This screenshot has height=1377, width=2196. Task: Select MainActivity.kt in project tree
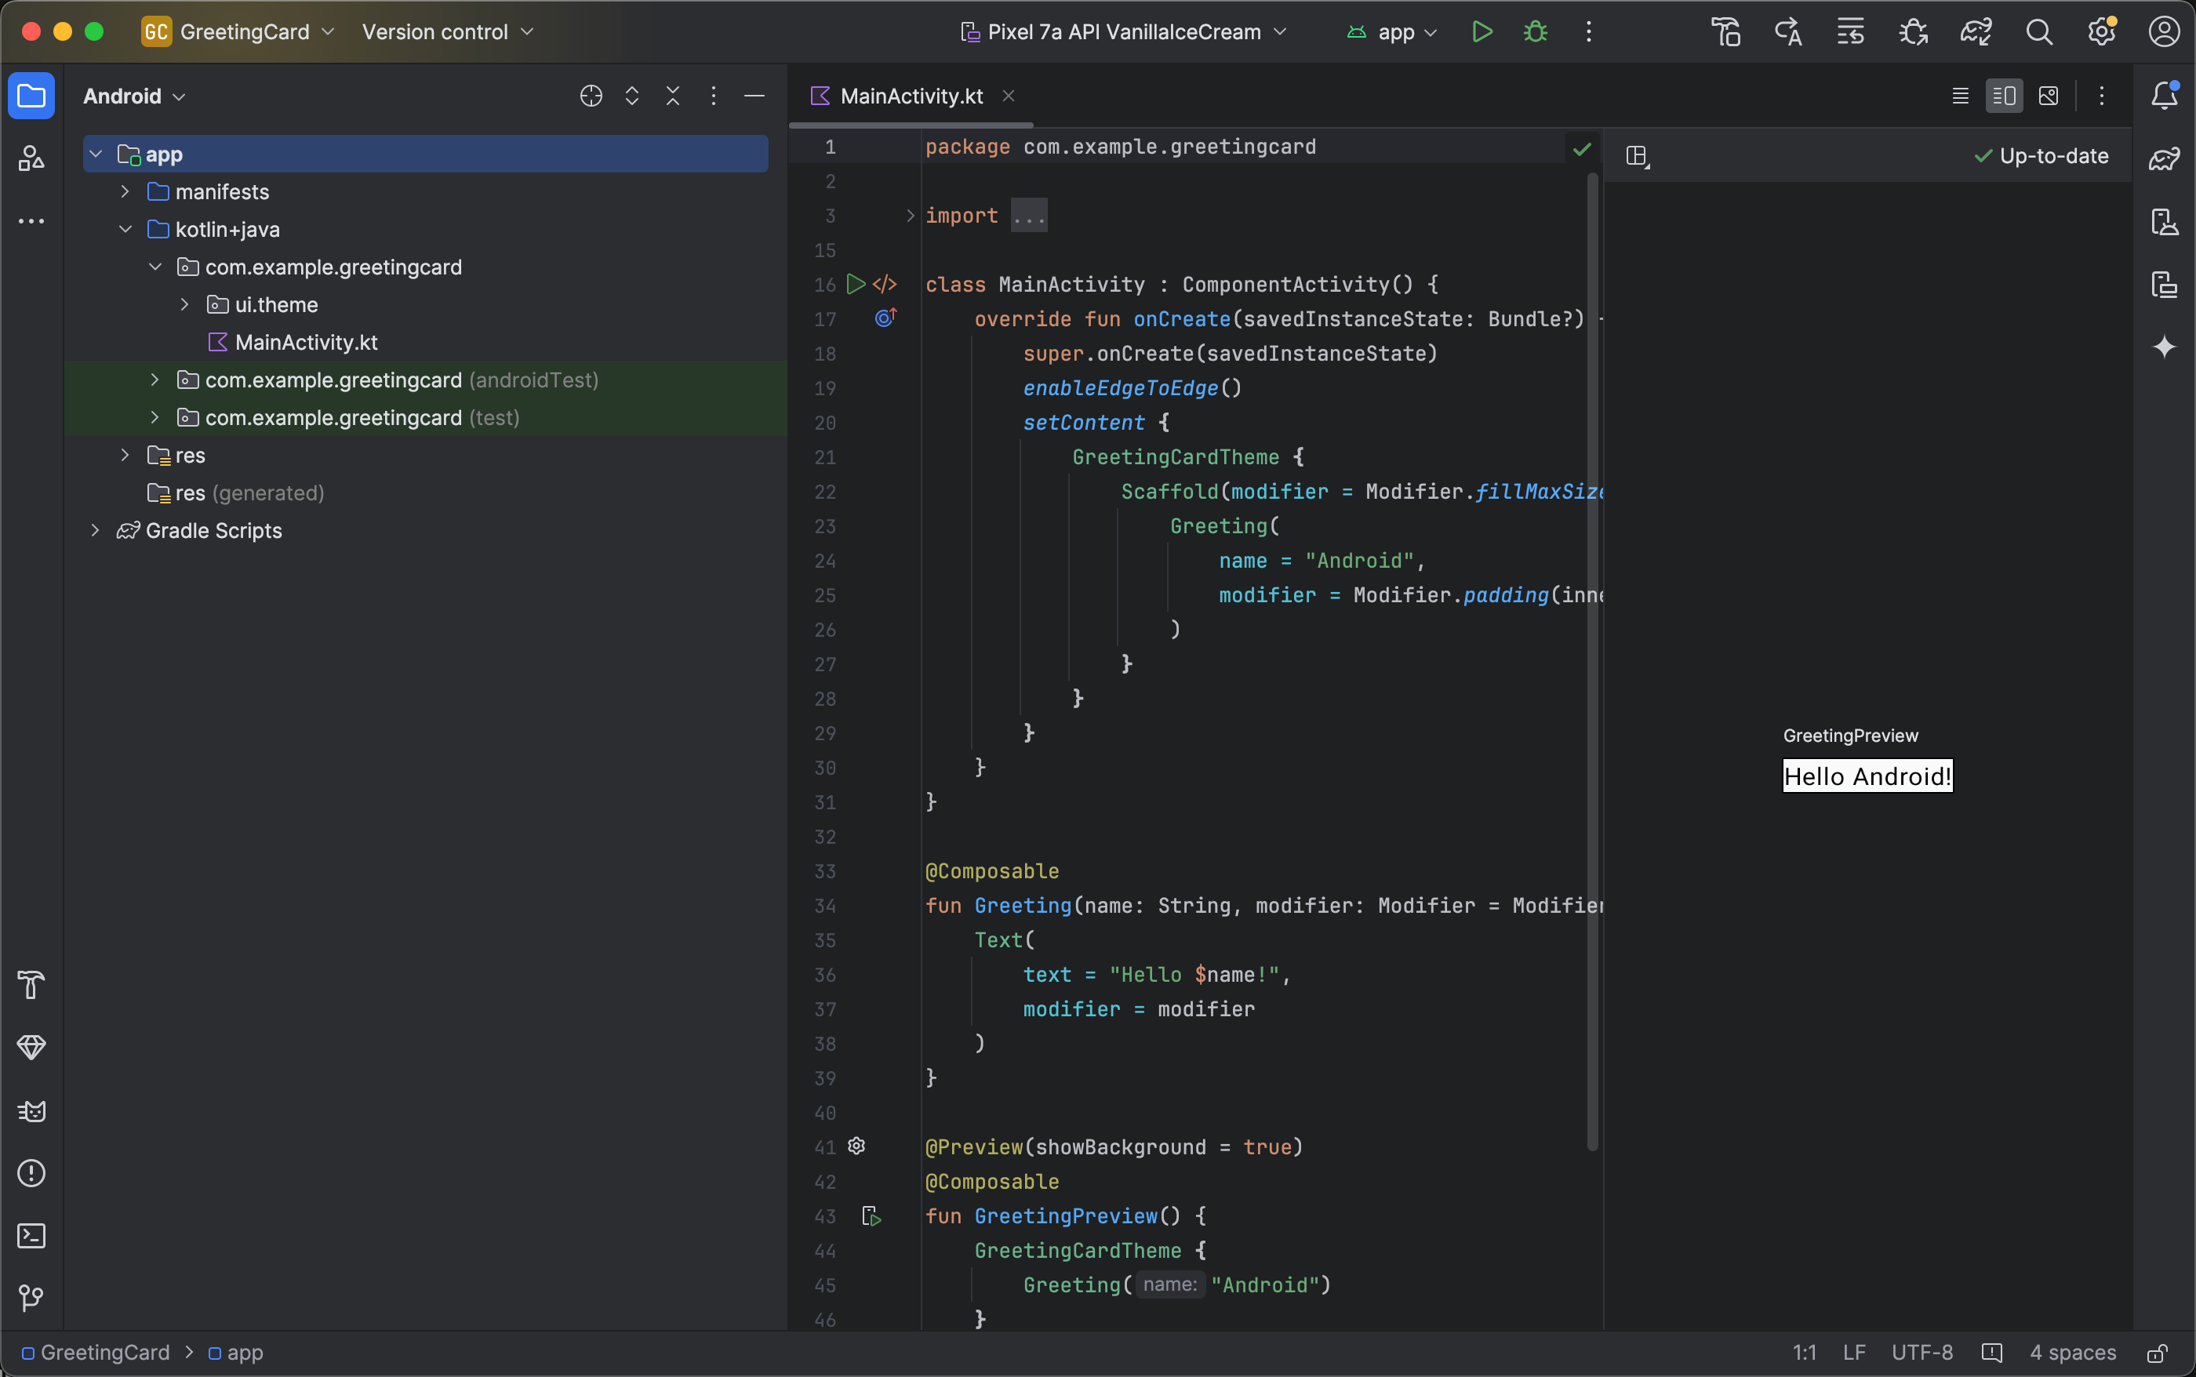coord(306,343)
